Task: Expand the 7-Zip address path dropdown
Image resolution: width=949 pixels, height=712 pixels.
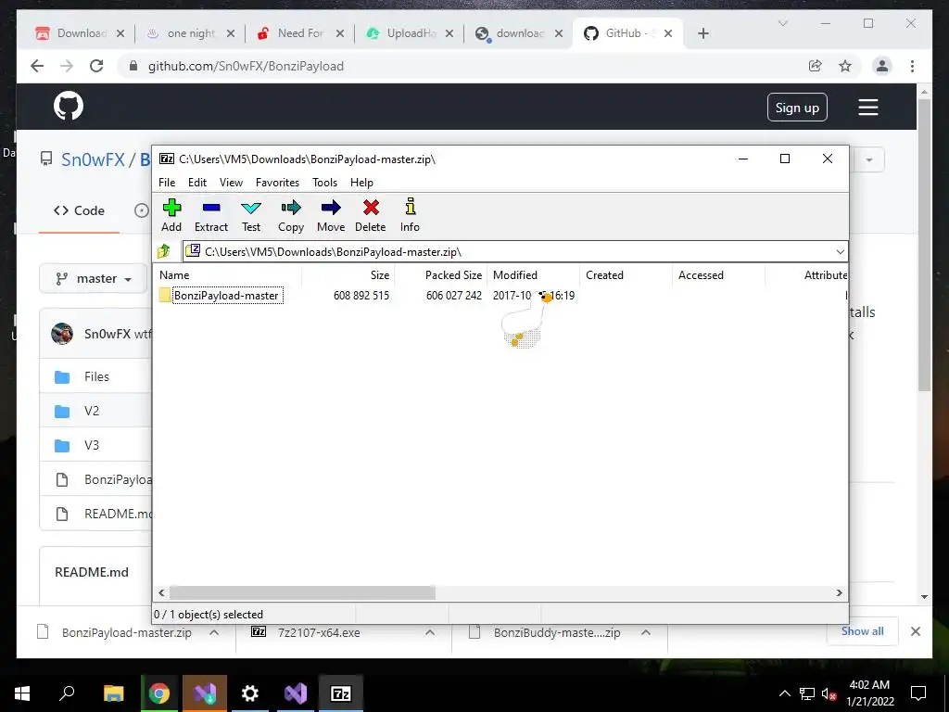Action: tap(840, 252)
